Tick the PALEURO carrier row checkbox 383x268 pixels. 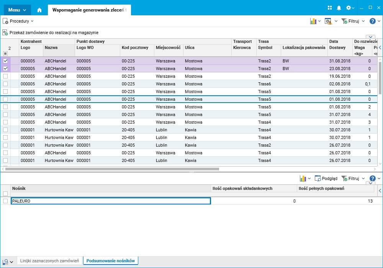[x=5, y=201]
